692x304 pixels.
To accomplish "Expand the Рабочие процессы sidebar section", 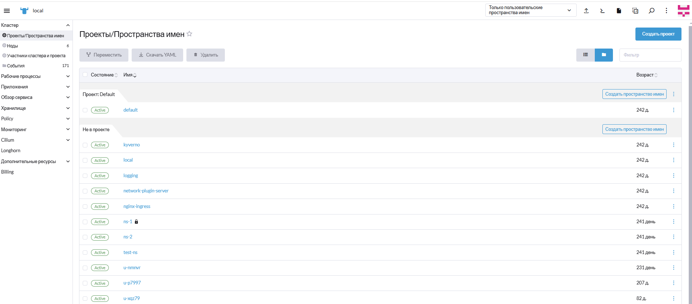I will pyautogui.click(x=35, y=76).
